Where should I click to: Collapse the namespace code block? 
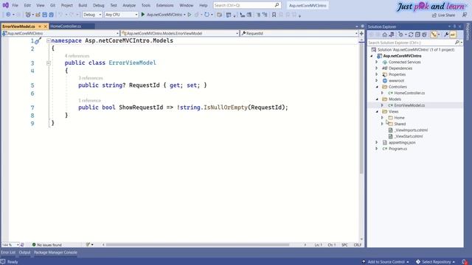tap(49, 40)
